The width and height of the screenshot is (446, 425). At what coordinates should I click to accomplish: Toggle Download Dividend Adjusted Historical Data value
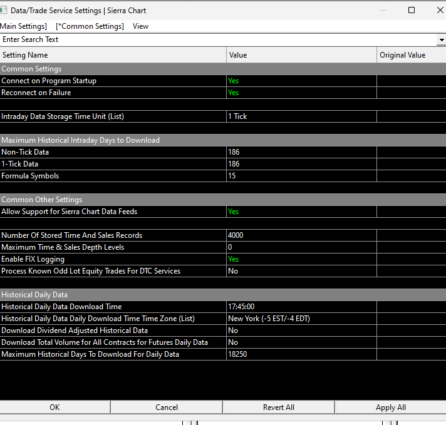tap(301, 330)
